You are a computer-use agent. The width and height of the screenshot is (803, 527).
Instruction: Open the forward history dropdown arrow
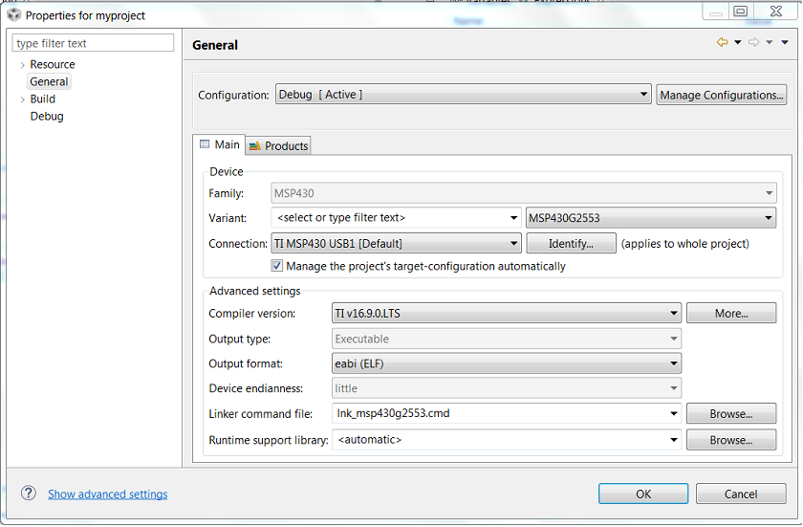click(770, 42)
